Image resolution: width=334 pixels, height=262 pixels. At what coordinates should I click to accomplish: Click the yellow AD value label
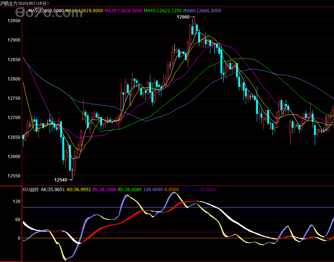click(x=78, y=190)
